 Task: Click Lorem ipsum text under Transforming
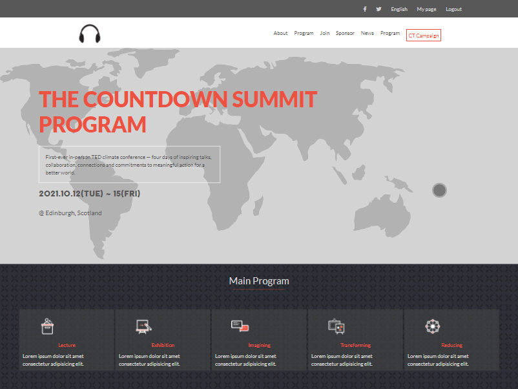[x=342, y=360]
